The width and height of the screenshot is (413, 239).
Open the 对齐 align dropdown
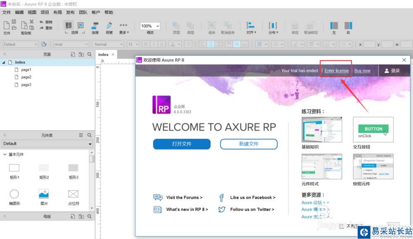251,28
